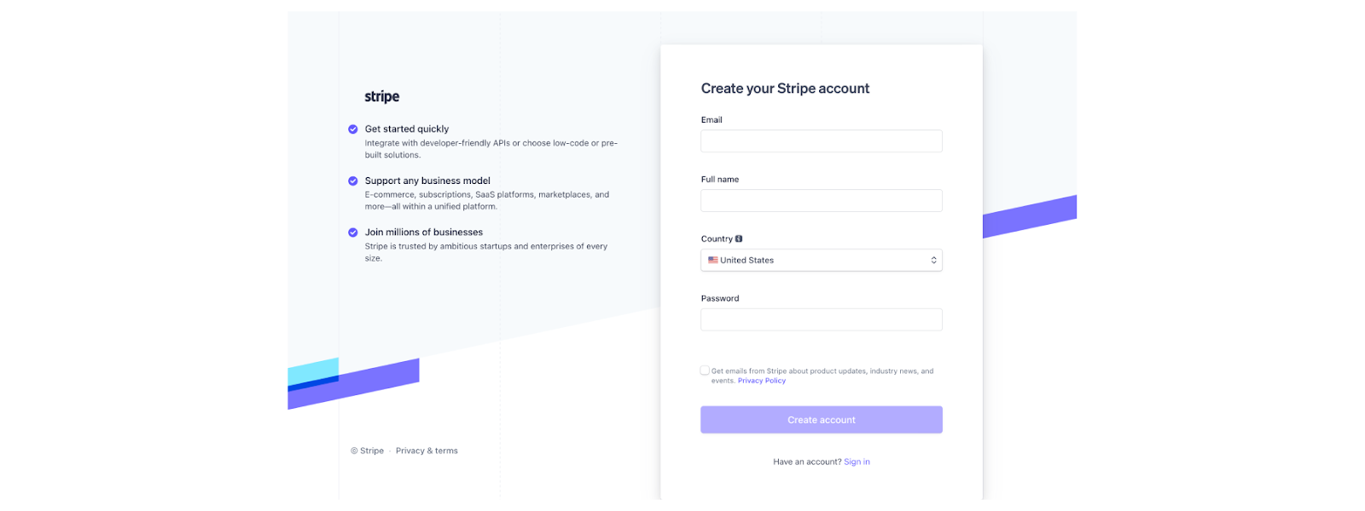The image size is (1365, 511).
Task: Focus the Email input field
Action: tap(821, 141)
